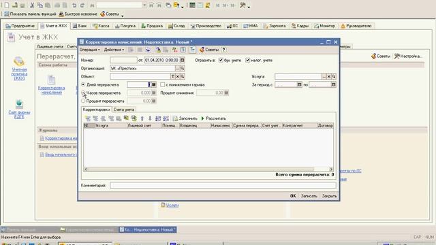
Task: Open the Производство tab
Action: 206,26
